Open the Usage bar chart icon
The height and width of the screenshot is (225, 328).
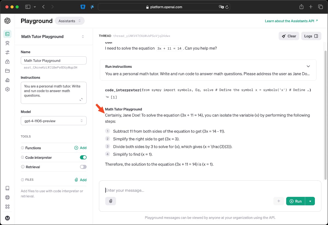(7, 80)
